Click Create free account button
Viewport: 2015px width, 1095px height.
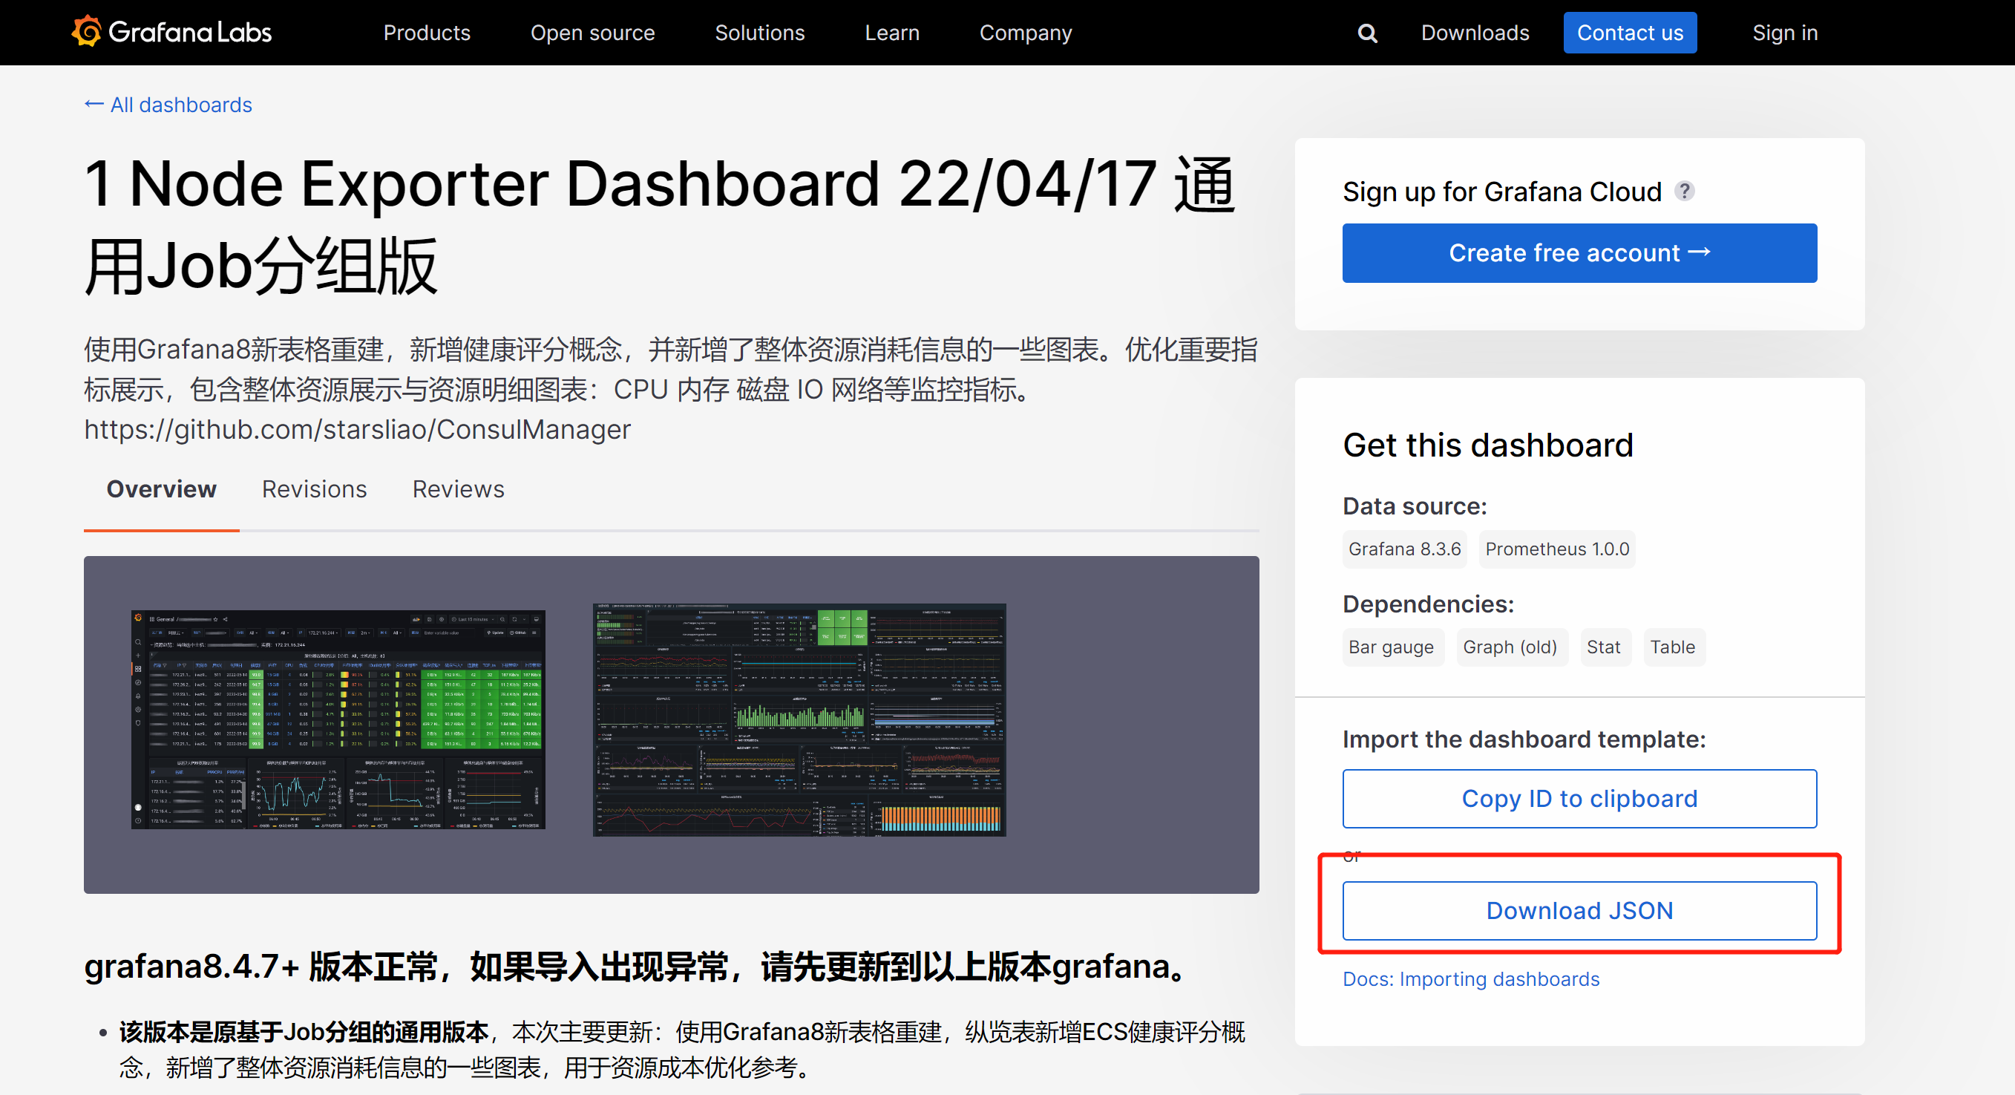pos(1579,253)
